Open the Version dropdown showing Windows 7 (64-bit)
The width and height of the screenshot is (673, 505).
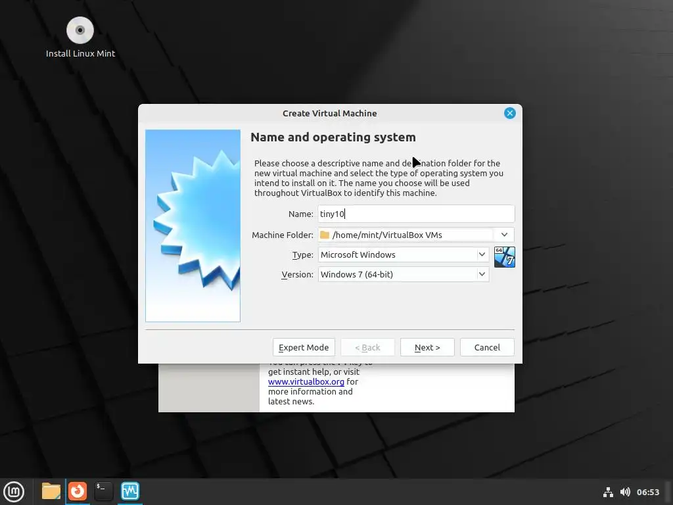click(403, 274)
